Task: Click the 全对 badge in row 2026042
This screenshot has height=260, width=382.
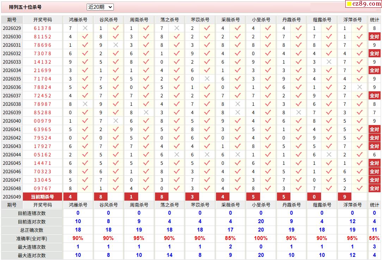Action: [375, 138]
